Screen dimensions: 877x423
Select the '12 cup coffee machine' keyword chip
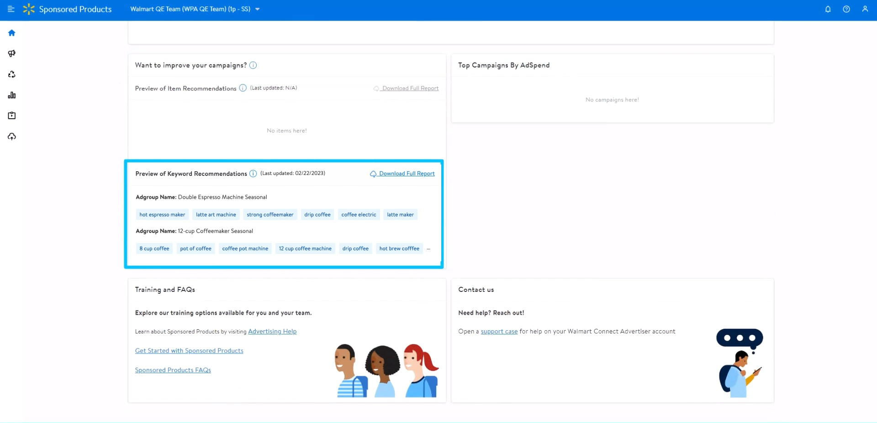coord(305,249)
